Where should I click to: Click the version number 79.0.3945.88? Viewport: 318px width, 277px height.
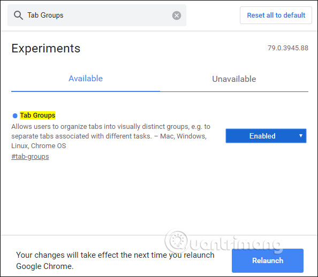(288, 48)
